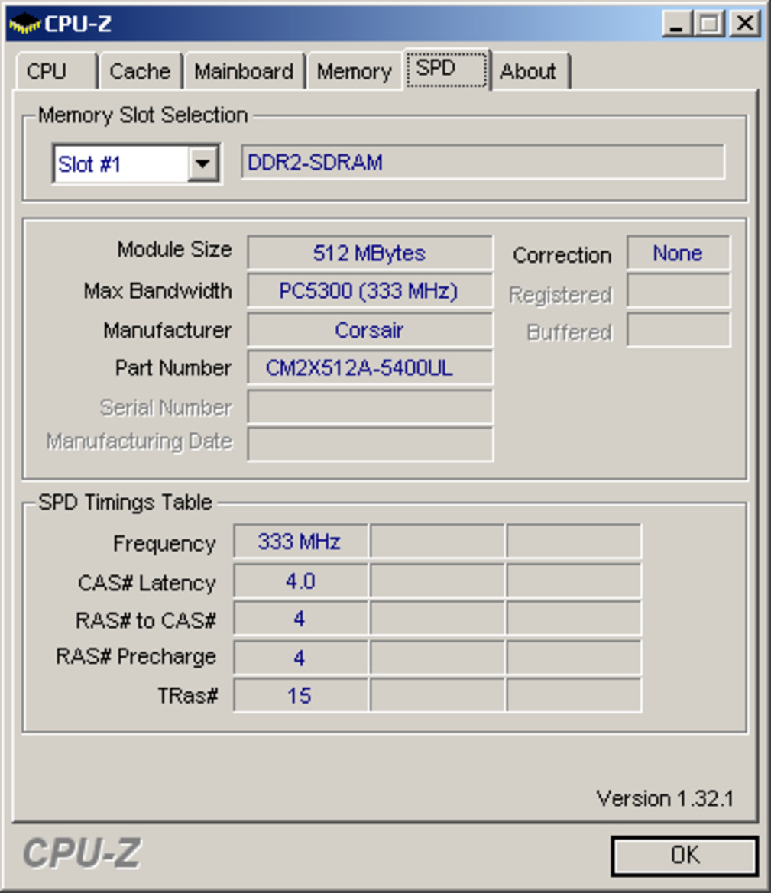Click the DDR2-SDRAM memory type field
This screenshot has height=893, width=771.
click(483, 163)
